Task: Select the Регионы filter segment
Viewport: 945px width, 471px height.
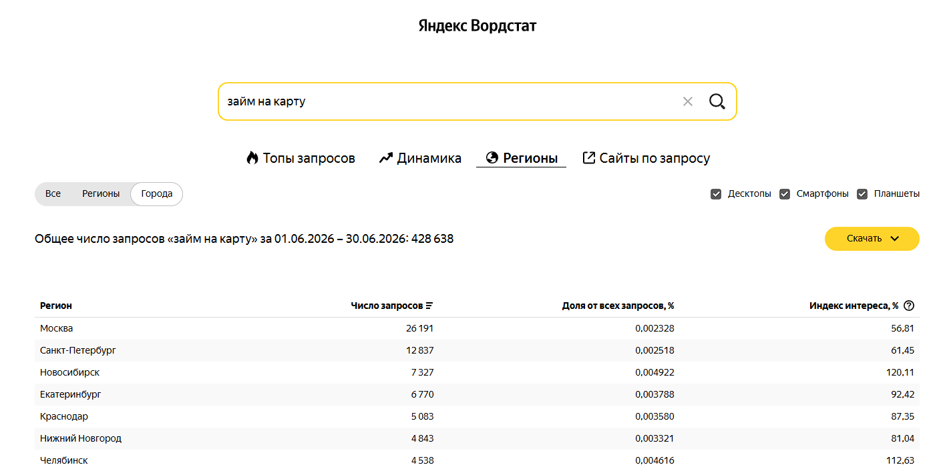Action: pos(101,193)
